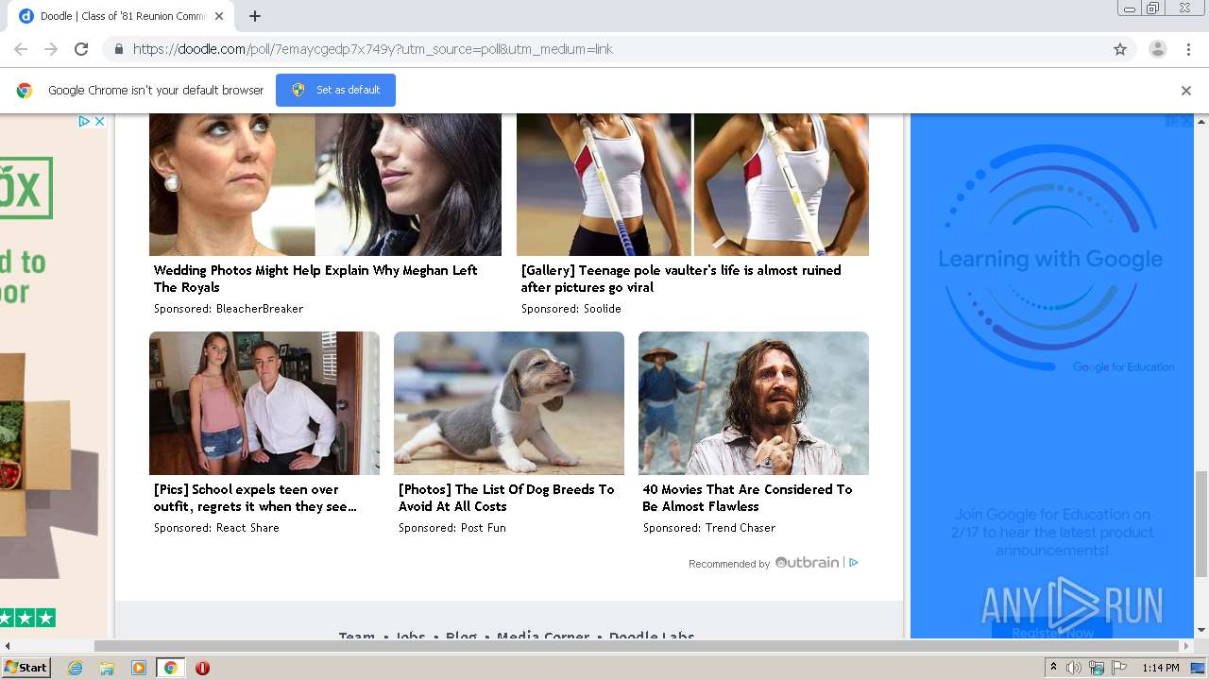Click the 'Sponsored: Post Fun' label
This screenshot has height=680, width=1209.
(452, 528)
